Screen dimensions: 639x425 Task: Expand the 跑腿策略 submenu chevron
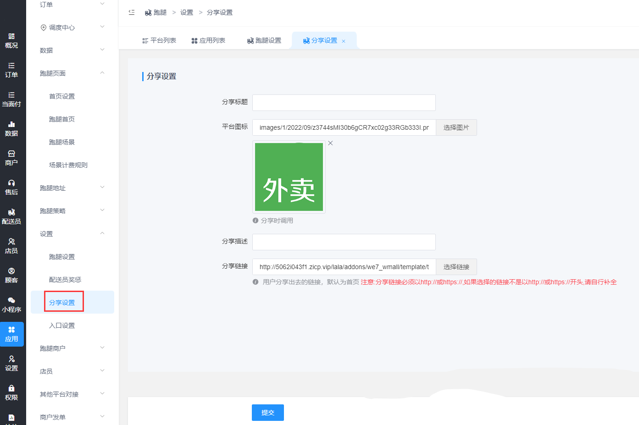(x=102, y=210)
